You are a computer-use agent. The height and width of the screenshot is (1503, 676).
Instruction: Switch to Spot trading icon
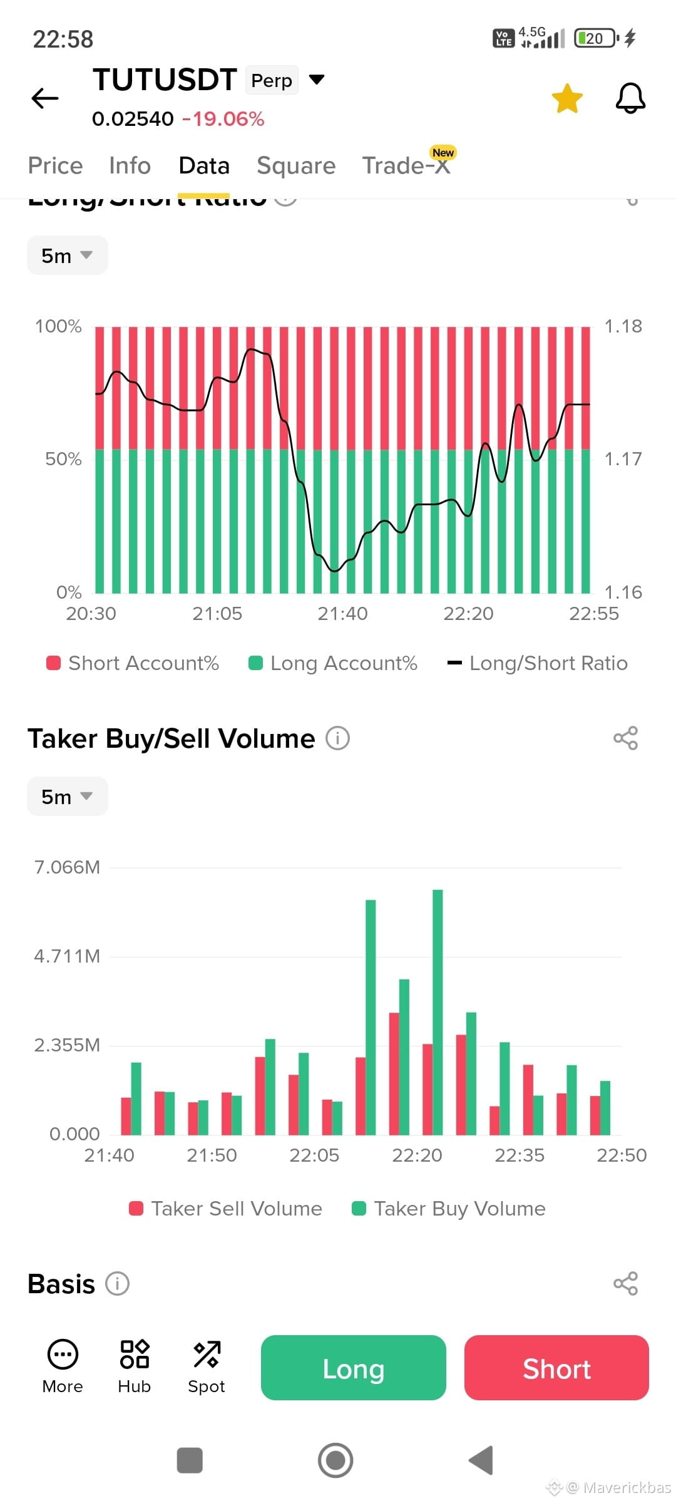(207, 1366)
